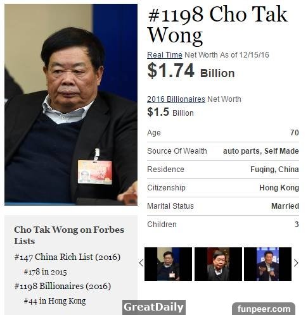Click #178 in 2015 entry
Image resolution: width=308 pixels, height=315 pixels.
pos(46,272)
